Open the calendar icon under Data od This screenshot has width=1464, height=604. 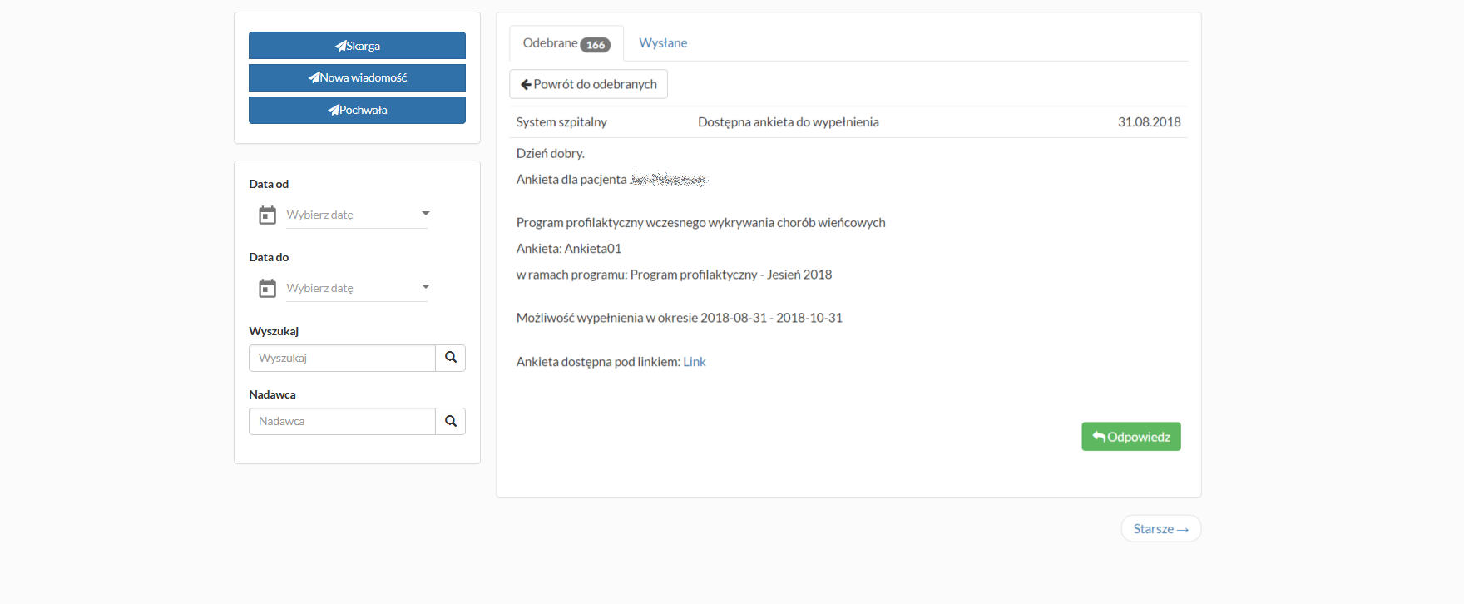pyautogui.click(x=267, y=215)
